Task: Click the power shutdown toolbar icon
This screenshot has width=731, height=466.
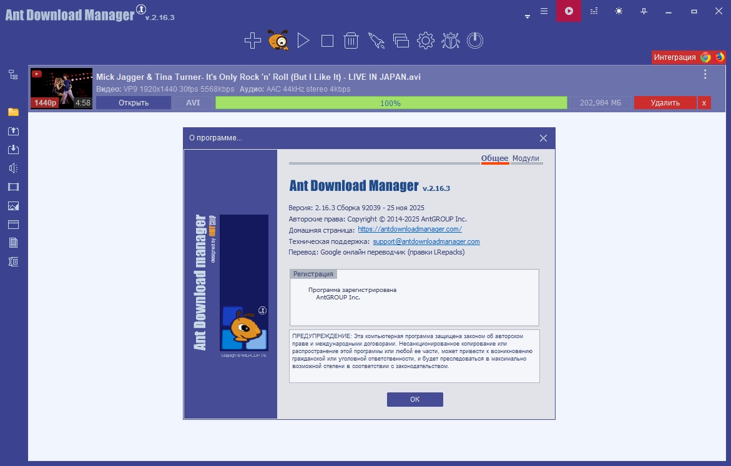Action: [x=475, y=41]
